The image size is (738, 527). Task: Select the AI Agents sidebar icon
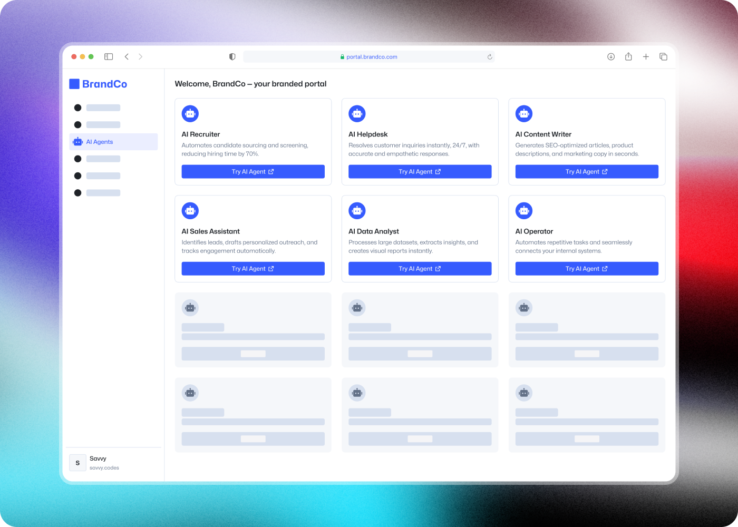tap(77, 141)
